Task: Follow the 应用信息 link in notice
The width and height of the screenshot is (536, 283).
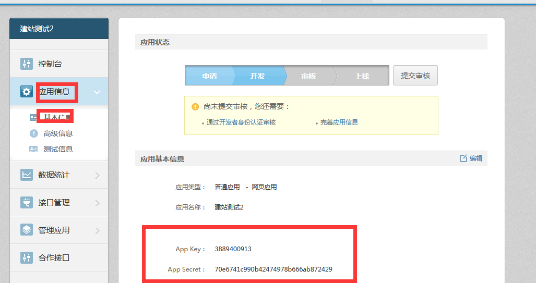Action: [x=346, y=122]
